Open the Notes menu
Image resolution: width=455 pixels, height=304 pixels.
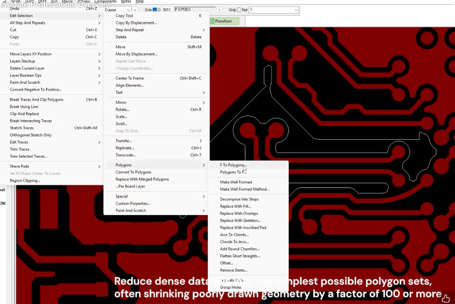point(126,2)
